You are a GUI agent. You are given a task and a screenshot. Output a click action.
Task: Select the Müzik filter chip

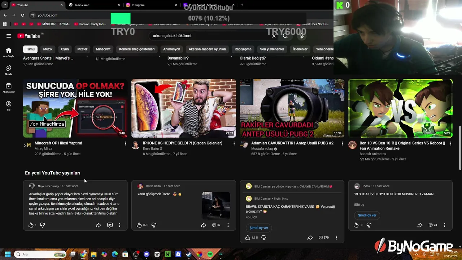(x=48, y=49)
